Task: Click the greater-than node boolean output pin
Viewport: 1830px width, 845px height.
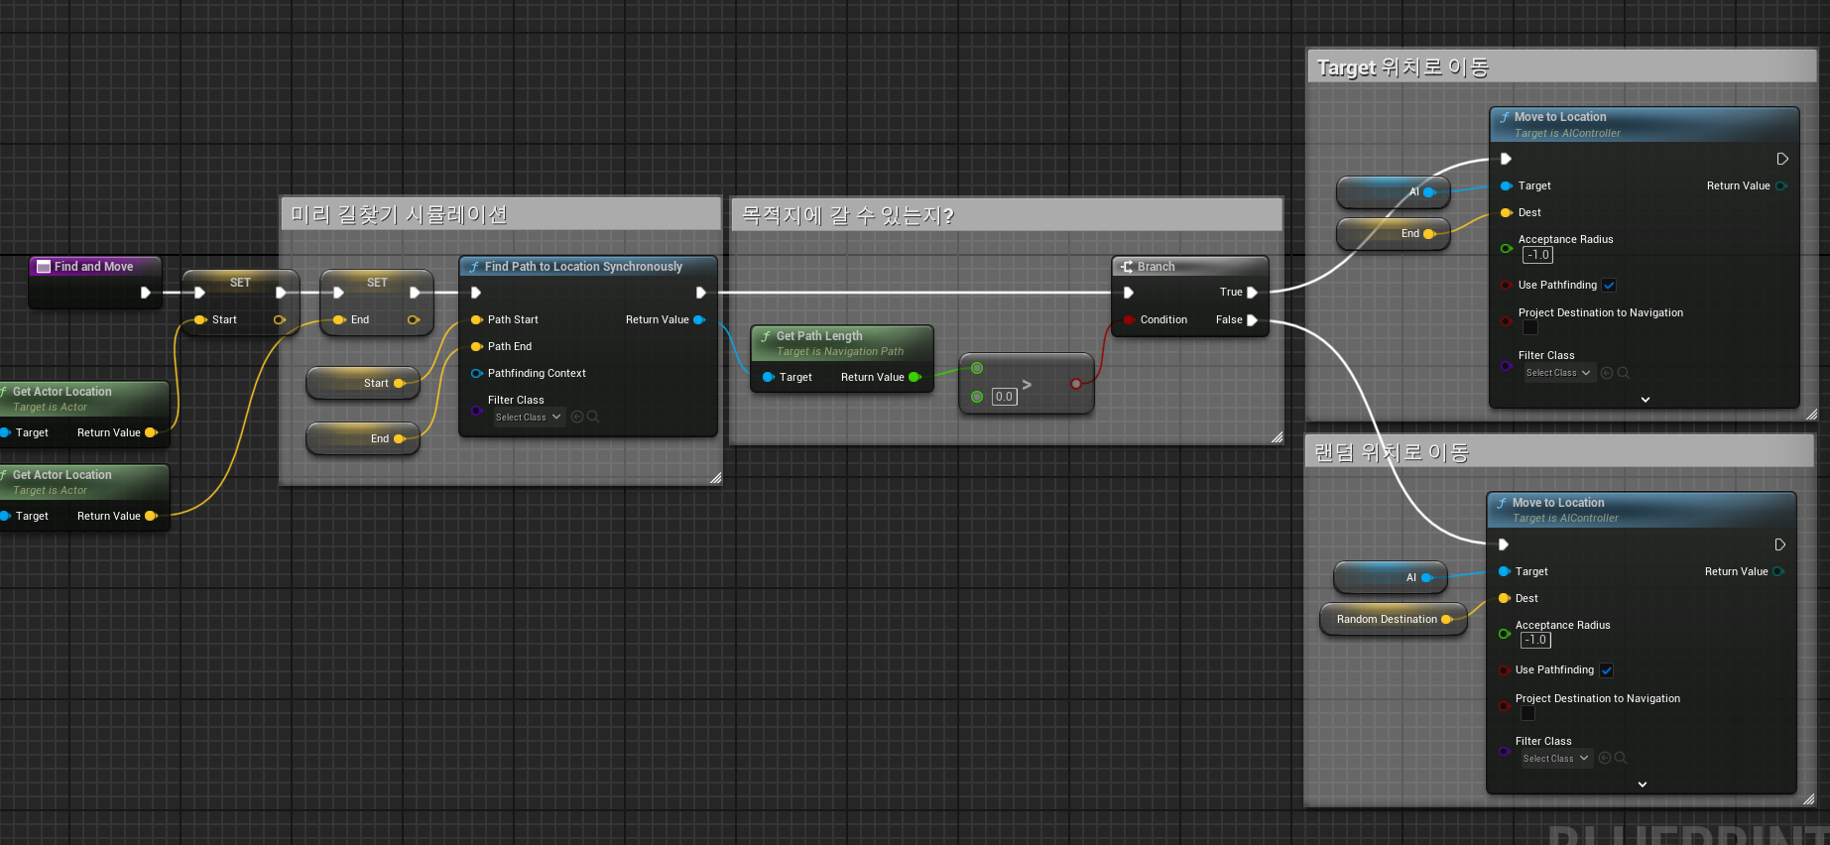Action: 1076,384
